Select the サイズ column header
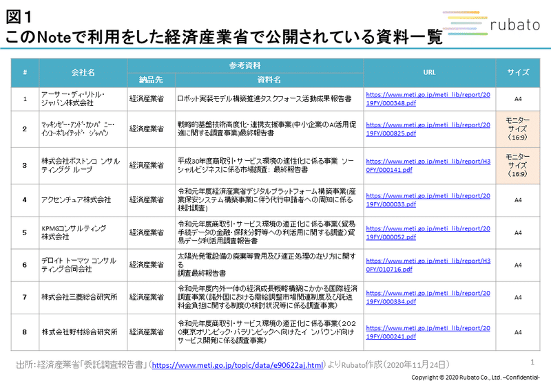The image size is (551, 381). coord(518,73)
